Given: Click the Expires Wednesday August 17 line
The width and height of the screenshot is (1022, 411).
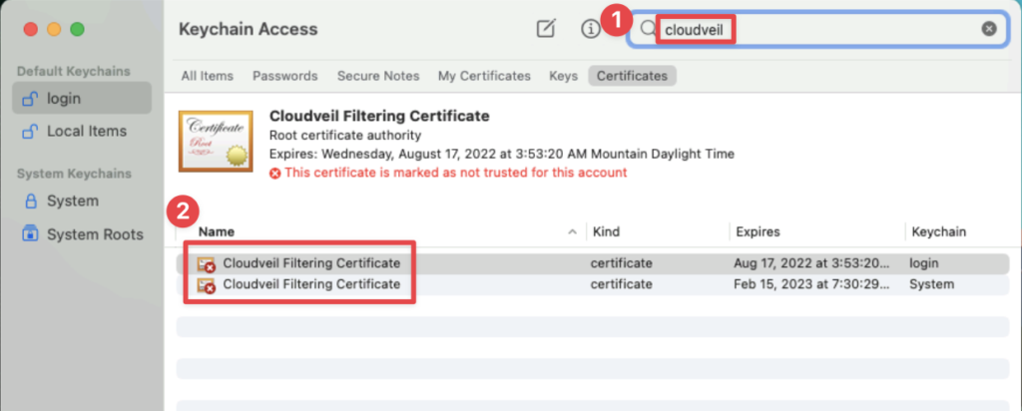Looking at the screenshot, I should tap(502, 155).
